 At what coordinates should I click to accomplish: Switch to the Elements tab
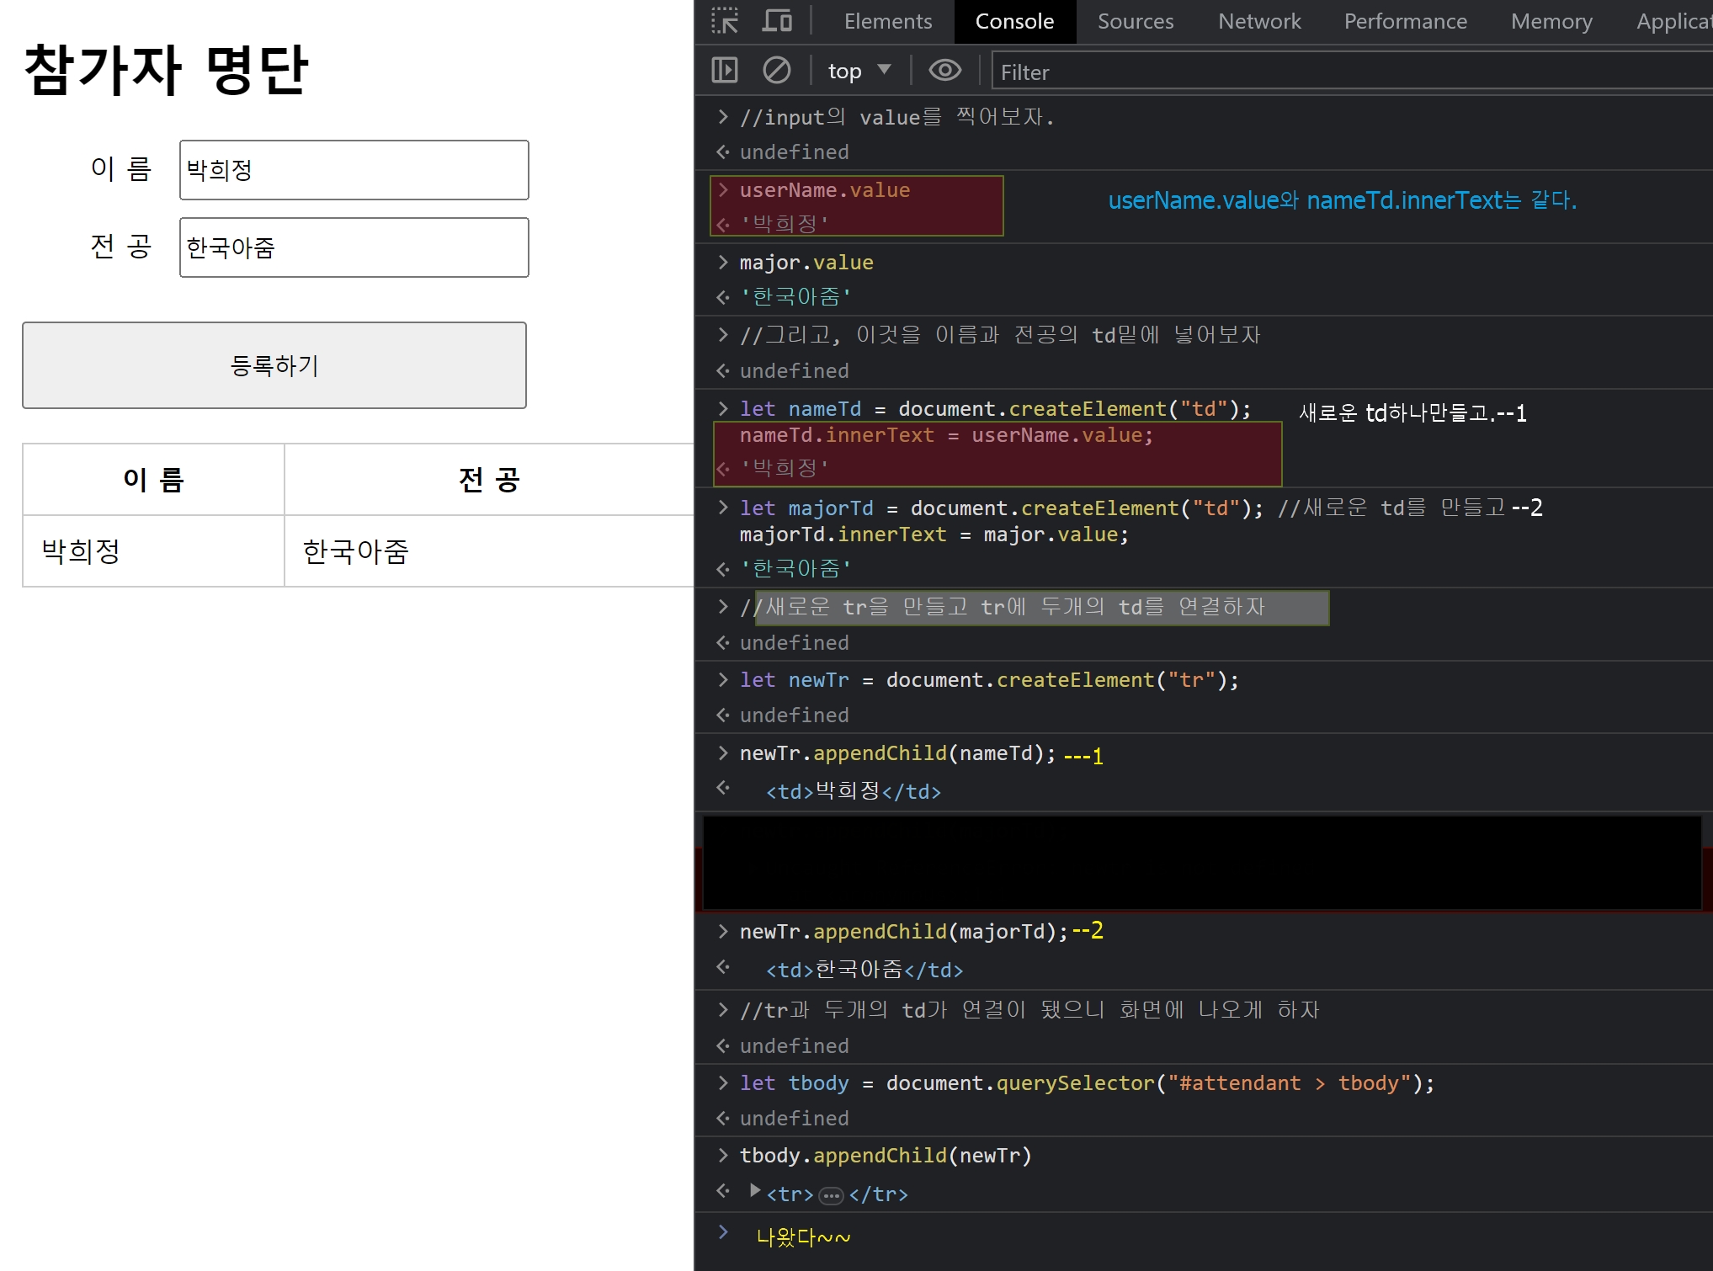click(x=887, y=21)
